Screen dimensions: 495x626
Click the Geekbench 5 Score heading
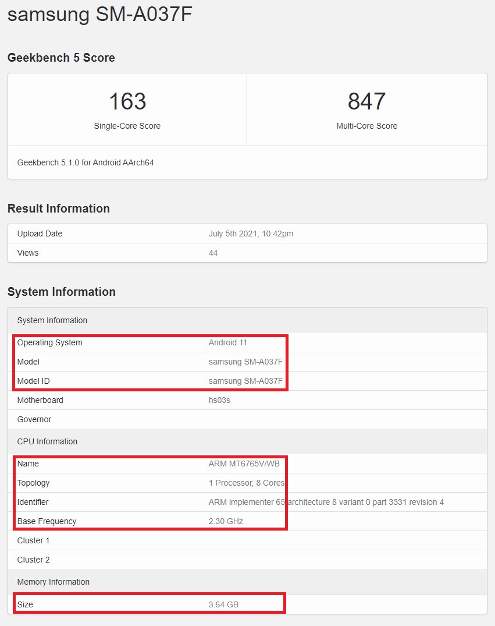61,58
